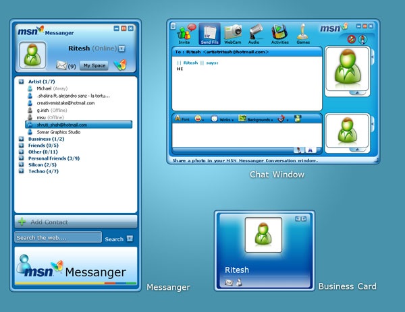Click the Search the web input field
Screen dimensions: 405x312
coord(58,237)
